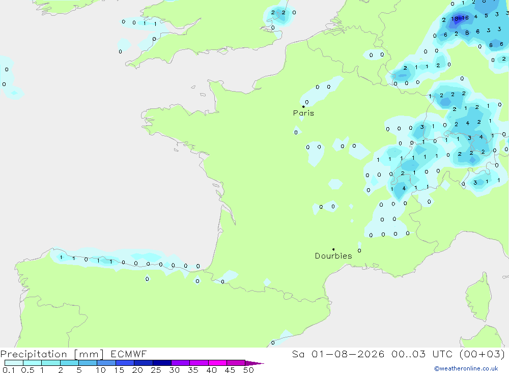Screen dimensions: 509x373
Task: Click the '0.1' legend scale label
Action: click(9, 370)
